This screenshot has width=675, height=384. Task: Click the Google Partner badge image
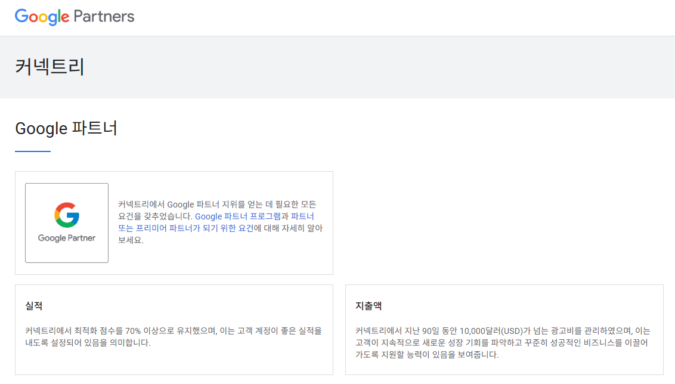(x=67, y=223)
